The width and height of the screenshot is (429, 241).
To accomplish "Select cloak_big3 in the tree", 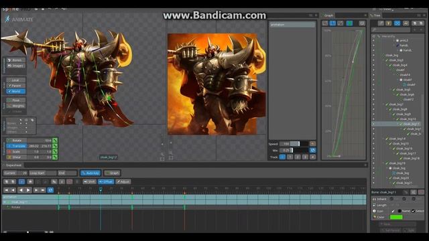I will (396, 60).
